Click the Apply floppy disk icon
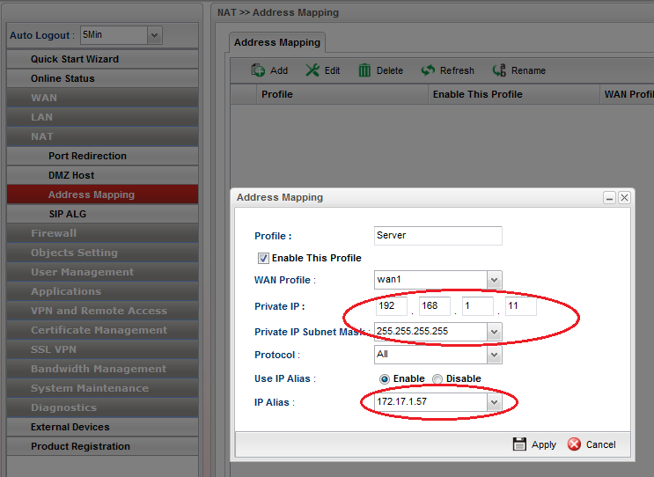Screen dimensions: 654x477 click(519, 444)
